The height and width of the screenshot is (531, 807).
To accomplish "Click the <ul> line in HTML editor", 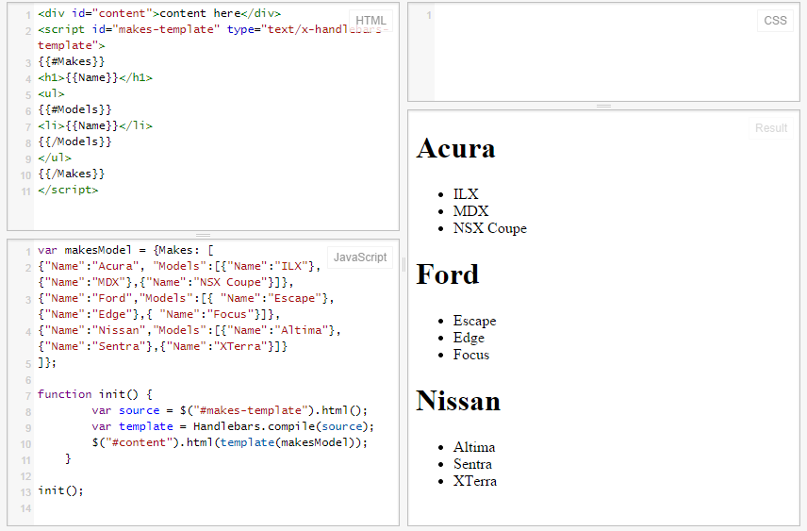I will (51, 93).
